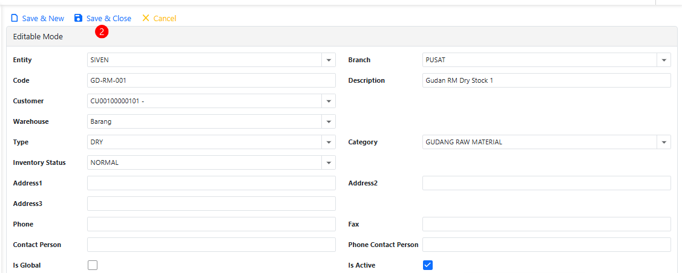682x273 pixels.
Task: Click the Description field
Action: click(546, 80)
